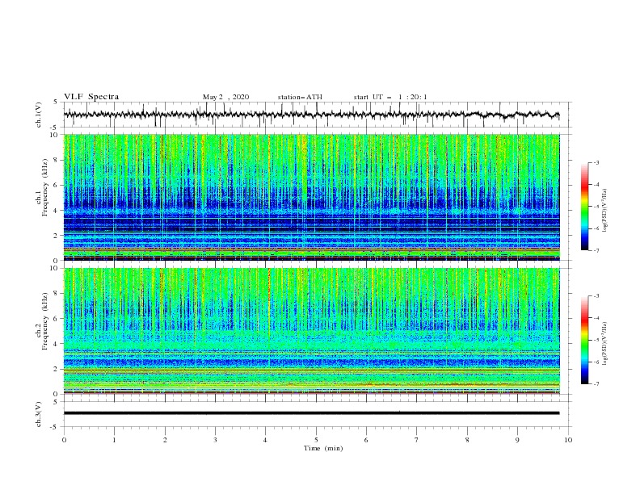Click the "ch.3(V)" axis label
This screenshot has width=640, height=494.
[x=39, y=414]
